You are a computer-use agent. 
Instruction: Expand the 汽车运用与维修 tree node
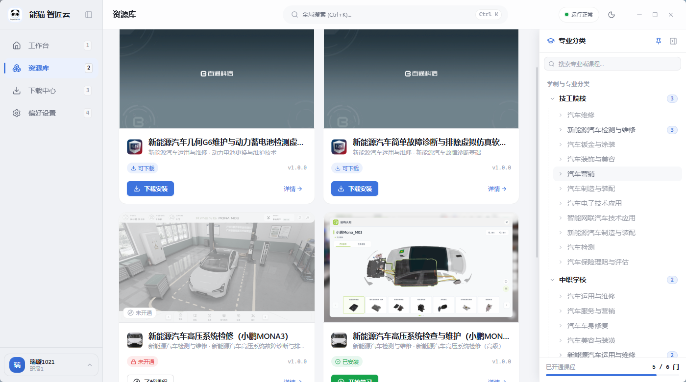[x=561, y=296]
